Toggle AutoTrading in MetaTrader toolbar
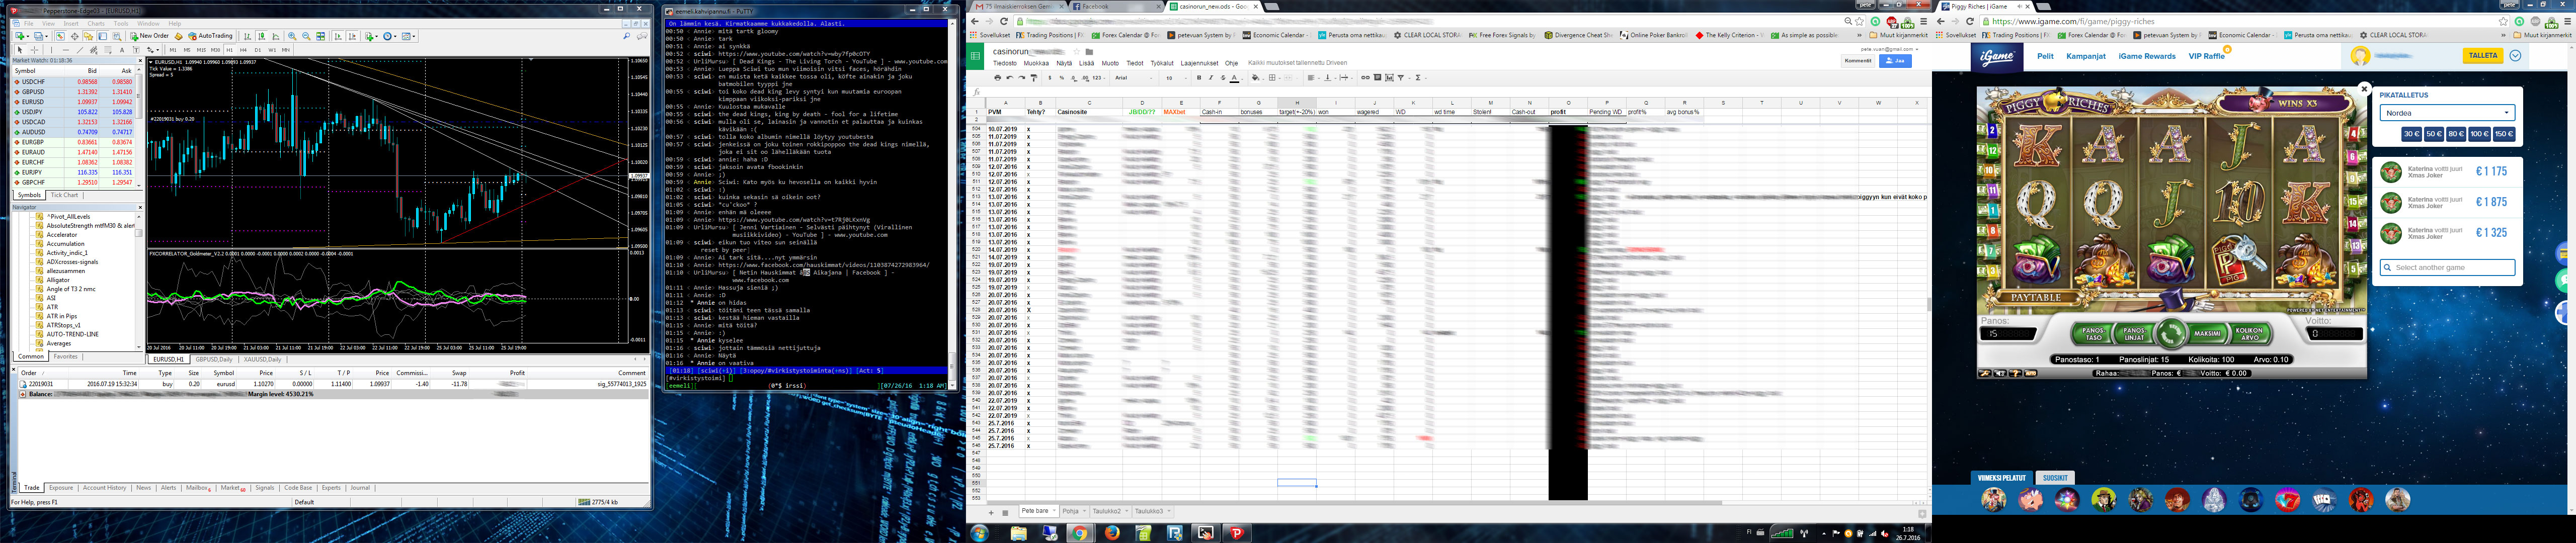The height and width of the screenshot is (543, 2576). coord(210,36)
